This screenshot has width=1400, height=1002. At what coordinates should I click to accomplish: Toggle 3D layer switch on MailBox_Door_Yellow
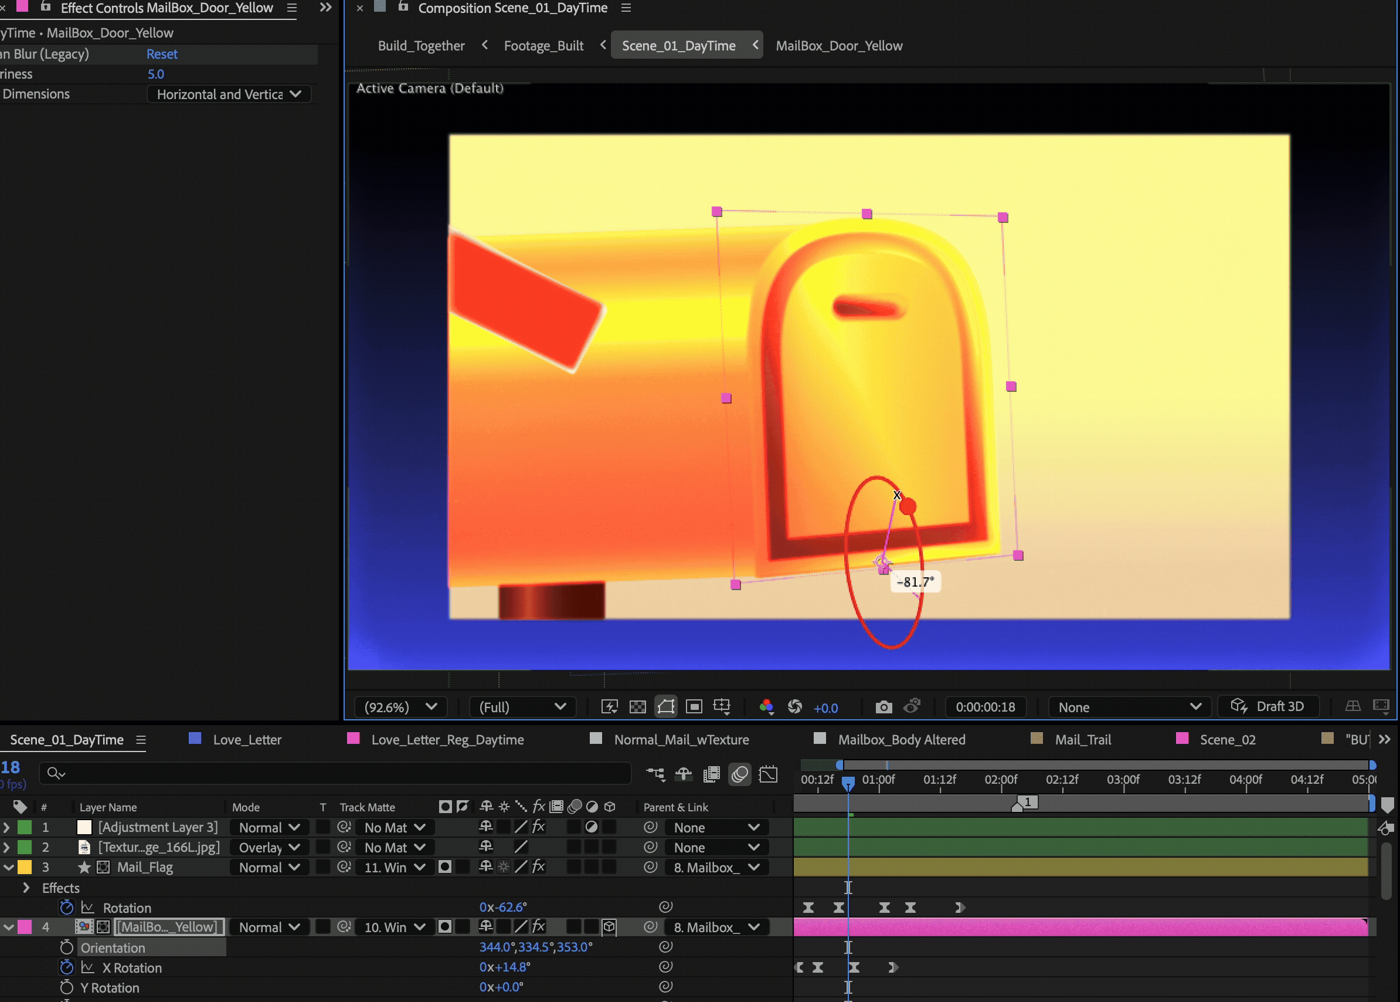tap(609, 927)
